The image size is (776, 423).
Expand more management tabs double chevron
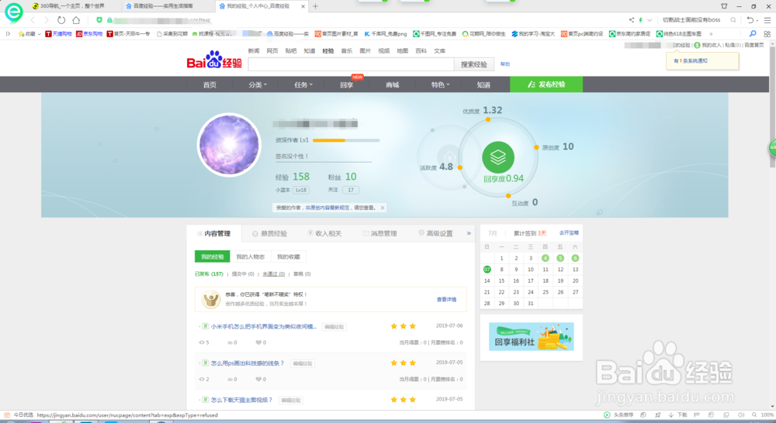tap(469, 233)
